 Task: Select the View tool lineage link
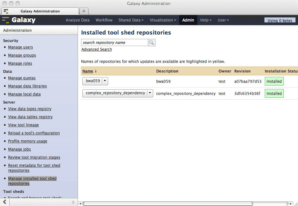[x=23, y=125]
